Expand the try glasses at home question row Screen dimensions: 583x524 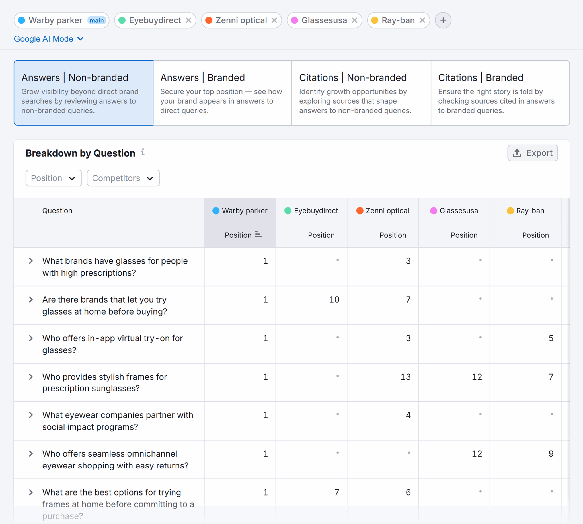tap(31, 299)
